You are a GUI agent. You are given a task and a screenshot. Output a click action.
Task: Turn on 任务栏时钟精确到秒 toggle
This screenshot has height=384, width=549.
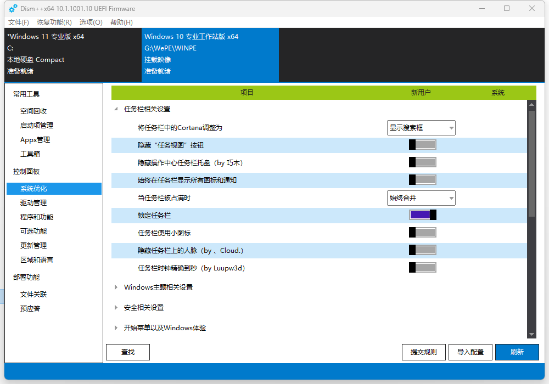coord(422,268)
